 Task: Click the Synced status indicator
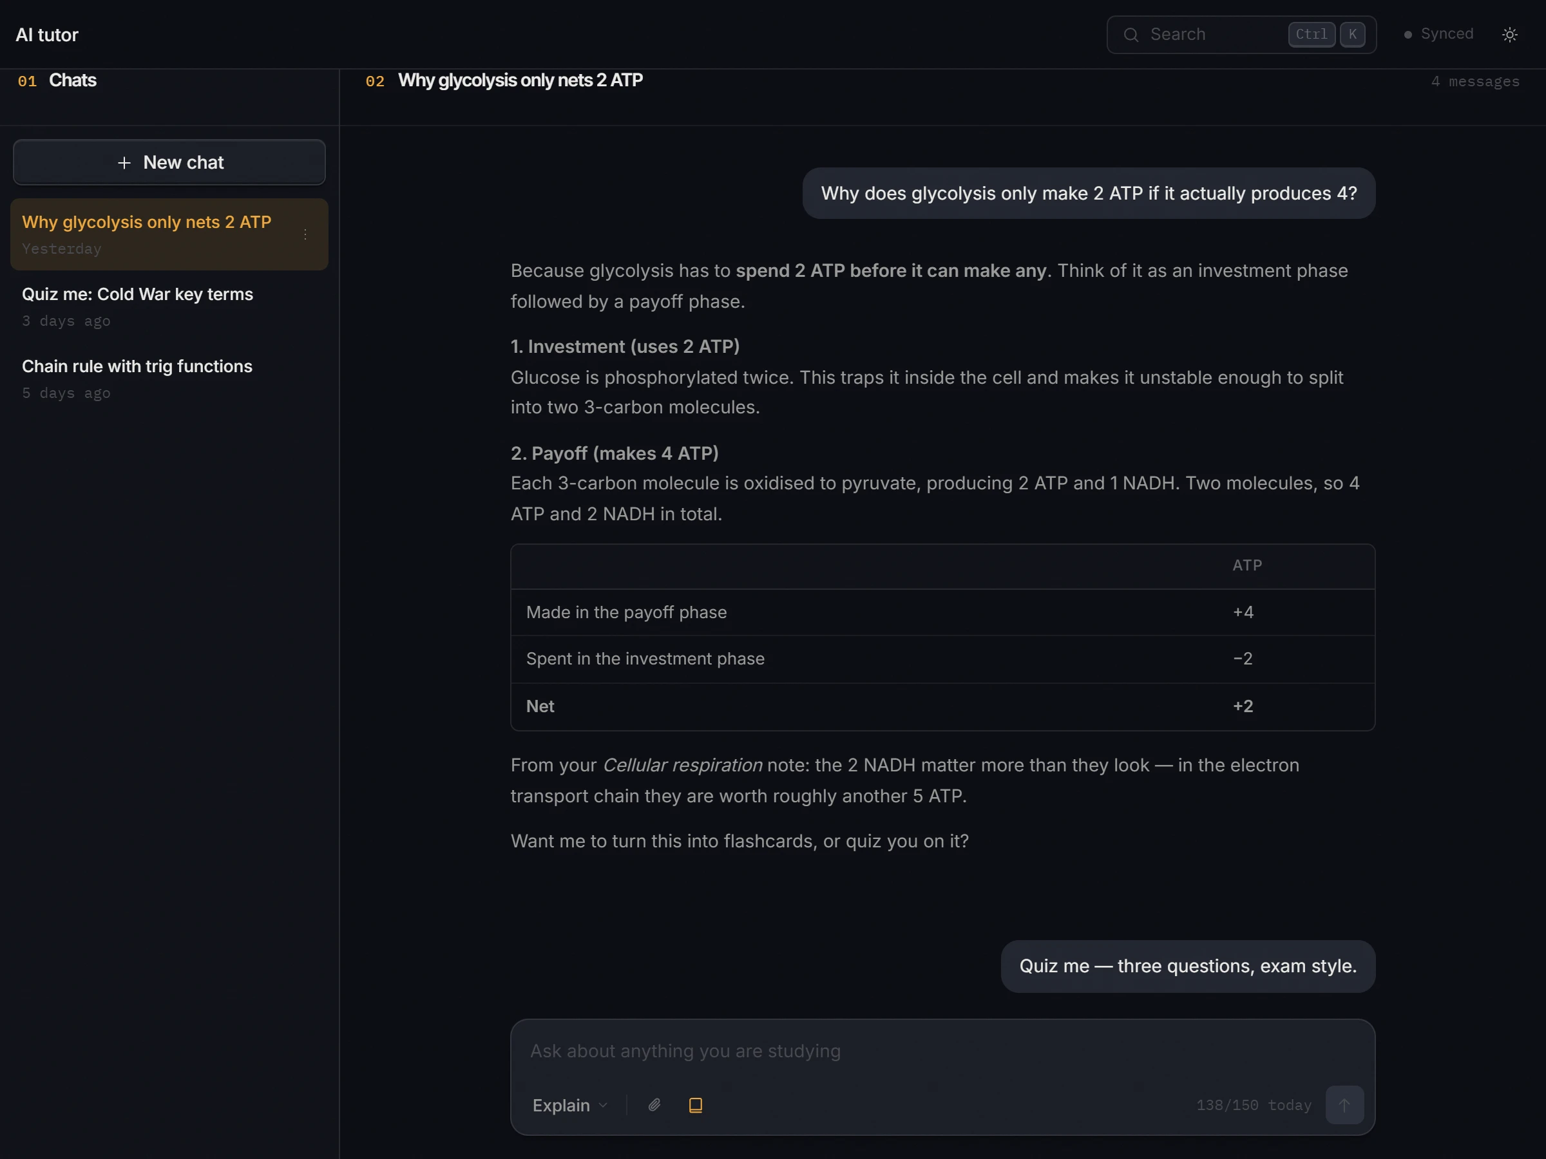tap(1438, 34)
